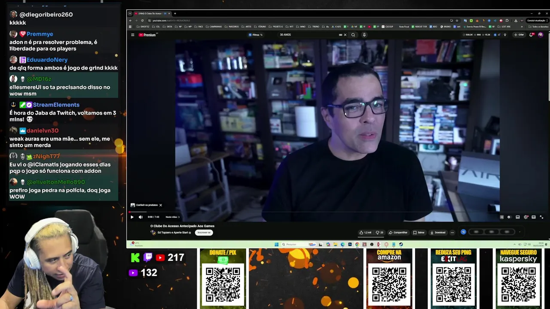Save the video with Salvar
550x309 pixels.
pos(419,233)
